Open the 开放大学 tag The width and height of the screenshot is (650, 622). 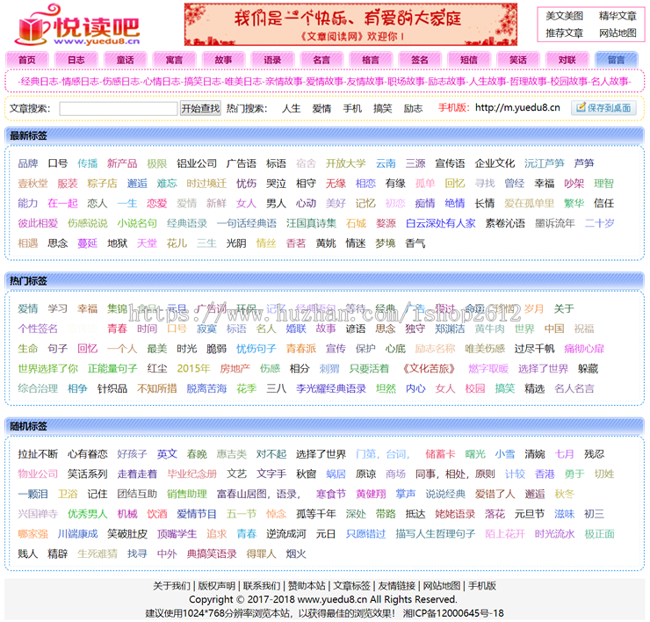click(x=346, y=163)
